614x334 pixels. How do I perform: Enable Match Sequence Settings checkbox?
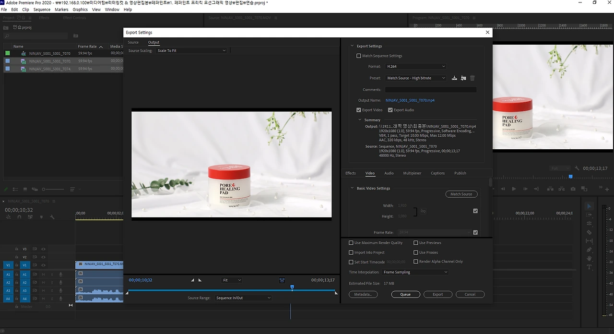[358, 56]
